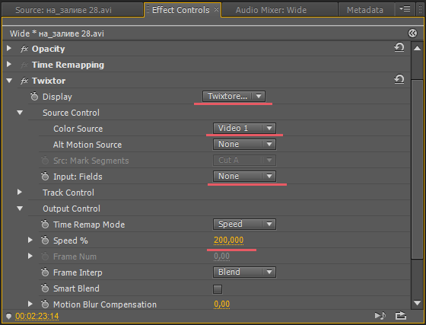
Task: Collapse the Twixtor effect
Action: click(9, 81)
